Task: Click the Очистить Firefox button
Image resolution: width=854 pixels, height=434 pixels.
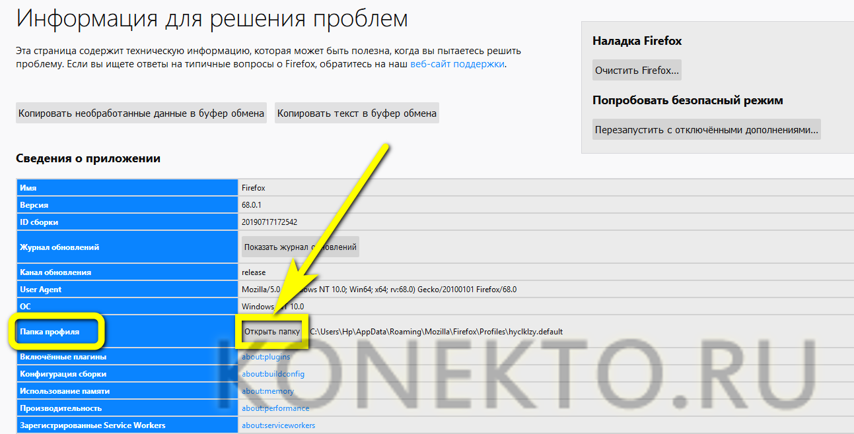Action: (x=637, y=70)
